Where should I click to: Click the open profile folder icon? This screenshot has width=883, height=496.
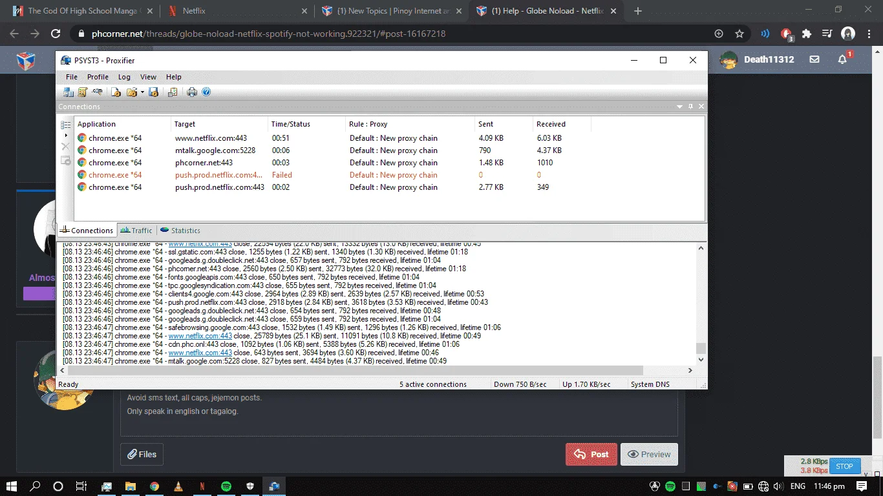[x=132, y=92]
